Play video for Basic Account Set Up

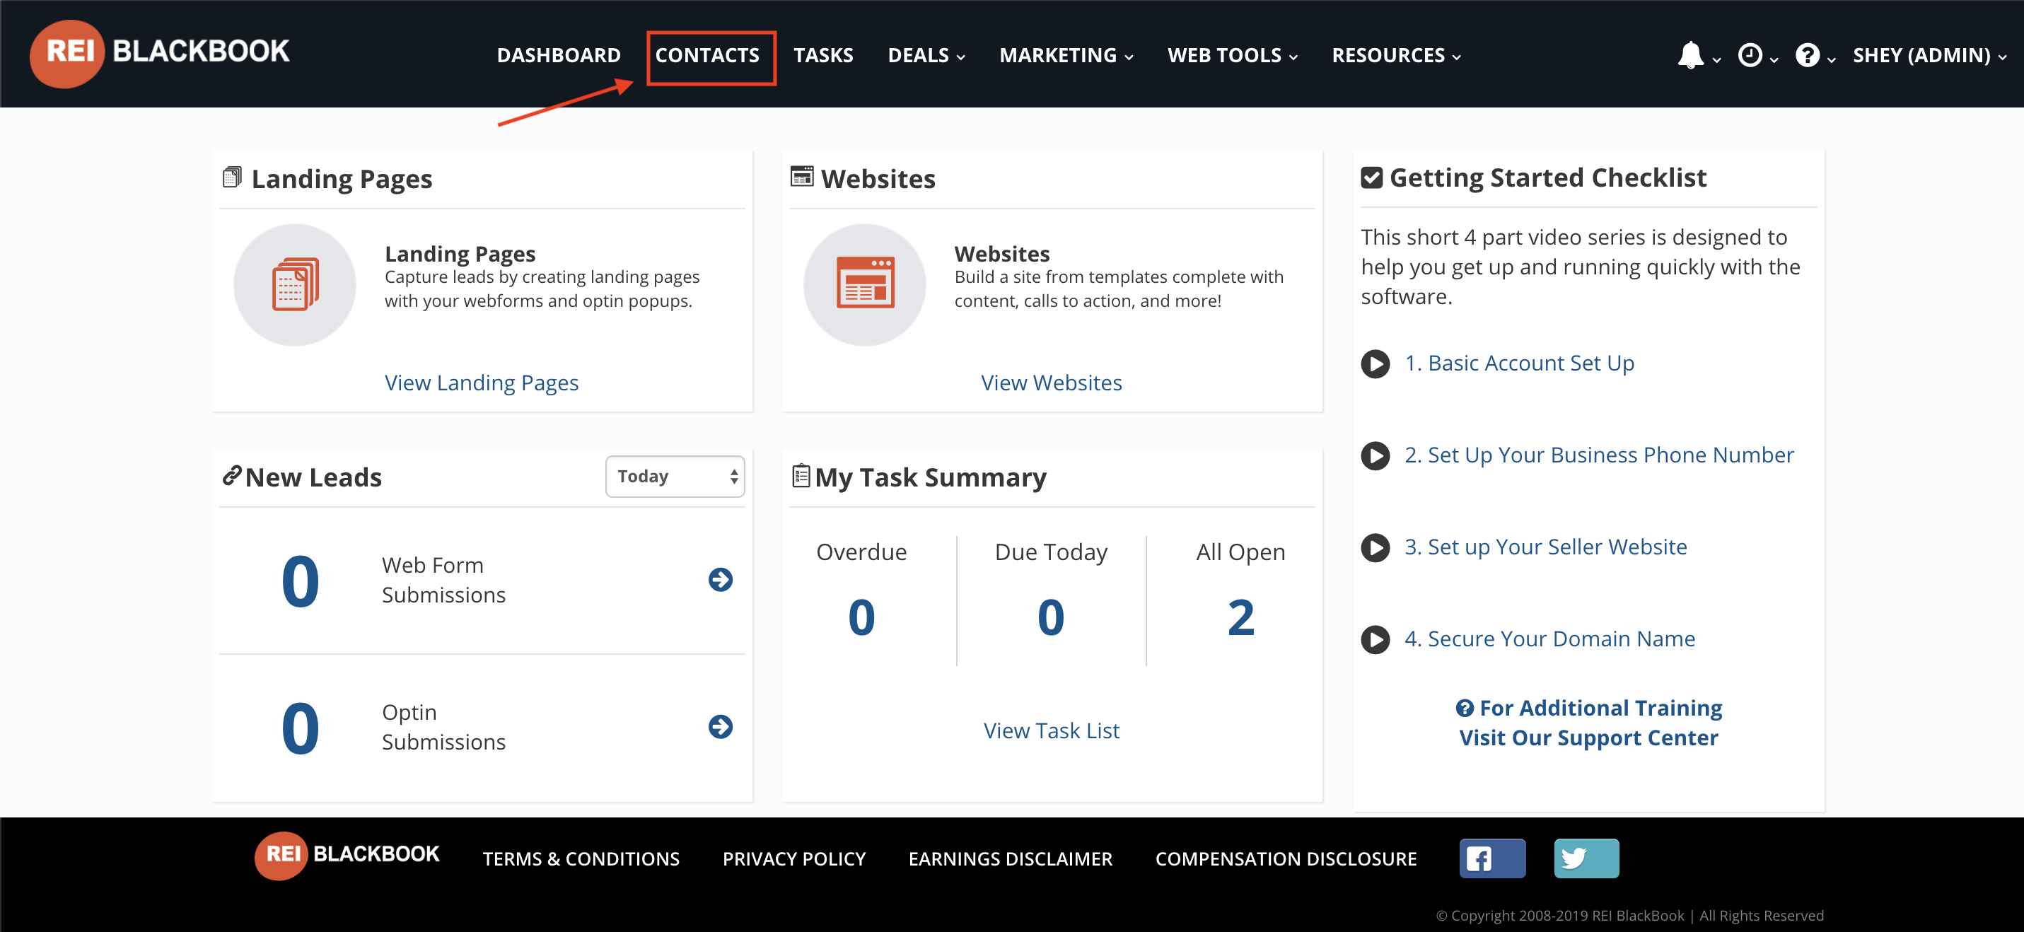(1375, 364)
